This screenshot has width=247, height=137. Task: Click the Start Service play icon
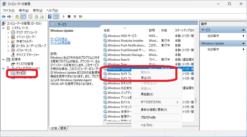(x=64, y=17)
